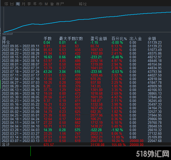Switch to the 综 summary tab

[x=6, y=4]
